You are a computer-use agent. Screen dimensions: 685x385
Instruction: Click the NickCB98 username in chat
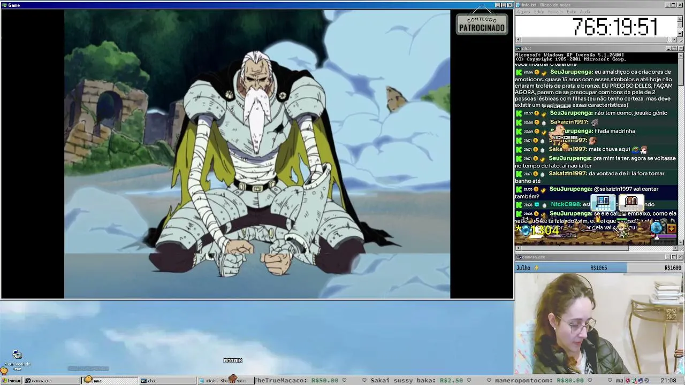[x=566, y=204]
